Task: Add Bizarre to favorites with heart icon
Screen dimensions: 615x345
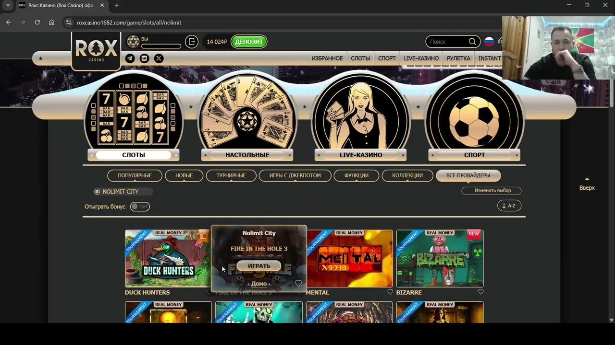Action: [x=480, y=292]
